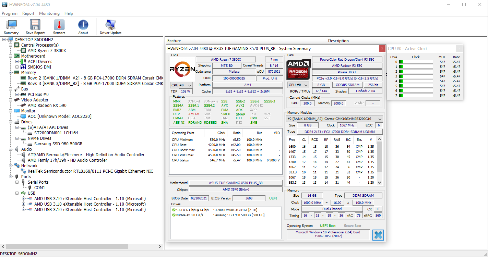Click the AMD Radeon Graphics logo

(299, 69)
